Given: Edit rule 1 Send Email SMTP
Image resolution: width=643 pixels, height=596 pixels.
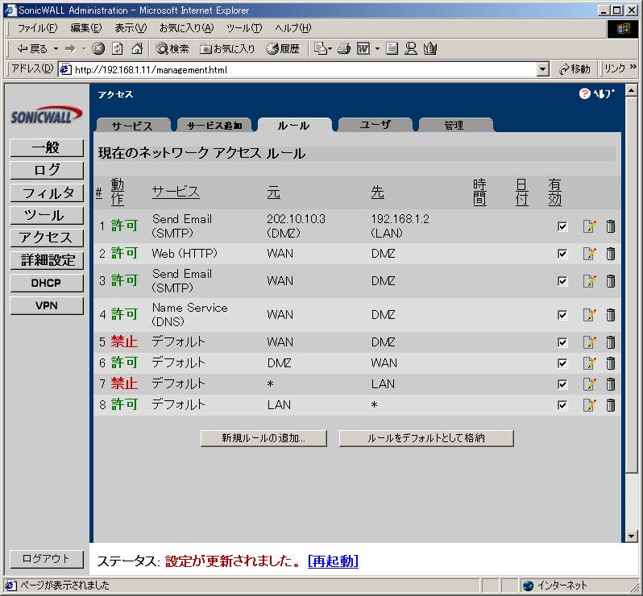Looking at the screenshot, I should pyautogui.click(x=589, y=226).
